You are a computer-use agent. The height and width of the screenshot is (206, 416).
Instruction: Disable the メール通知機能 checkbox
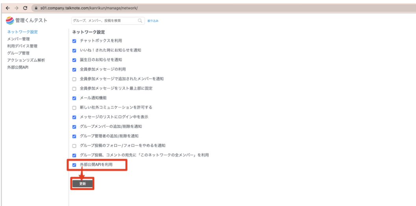74,98
